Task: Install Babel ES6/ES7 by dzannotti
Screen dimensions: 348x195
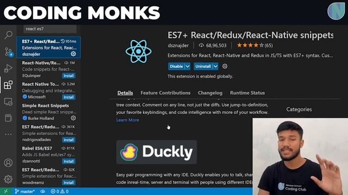Action: 69,161
